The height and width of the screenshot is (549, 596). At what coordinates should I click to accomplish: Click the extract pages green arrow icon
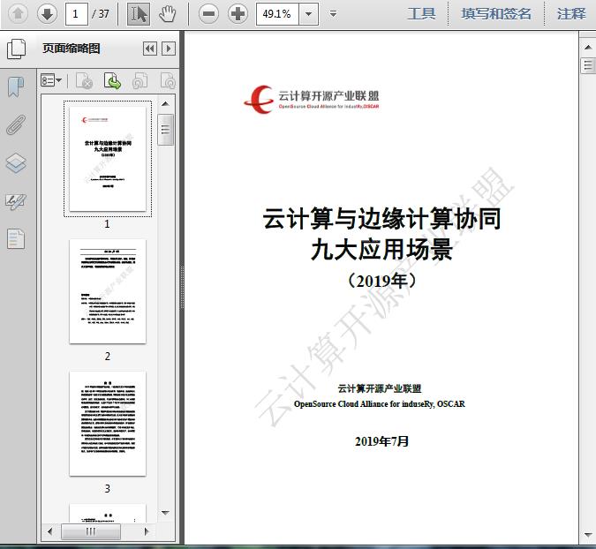tap(112, 80)
